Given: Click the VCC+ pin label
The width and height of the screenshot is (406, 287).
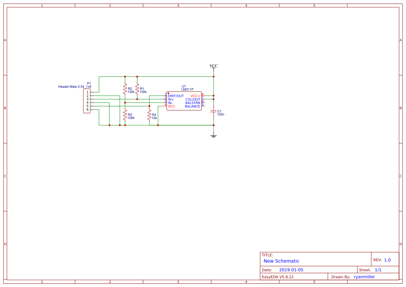Looking at the screenshot, I should (195, 96).
